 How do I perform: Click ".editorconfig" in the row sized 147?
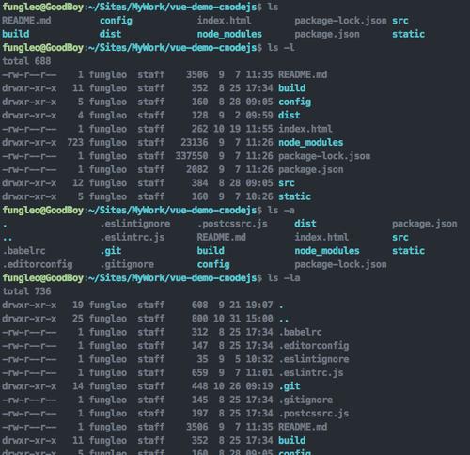click(x=314, y=345)
